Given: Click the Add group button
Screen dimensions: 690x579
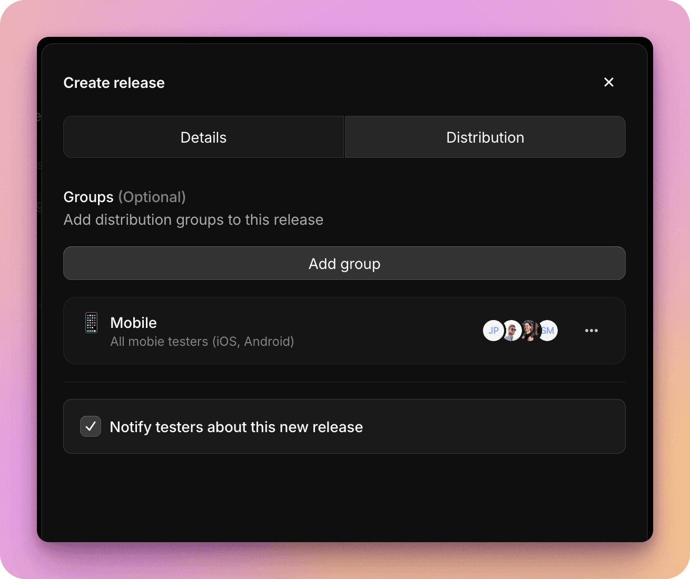Looking at the screenshot, I should 344,263.
